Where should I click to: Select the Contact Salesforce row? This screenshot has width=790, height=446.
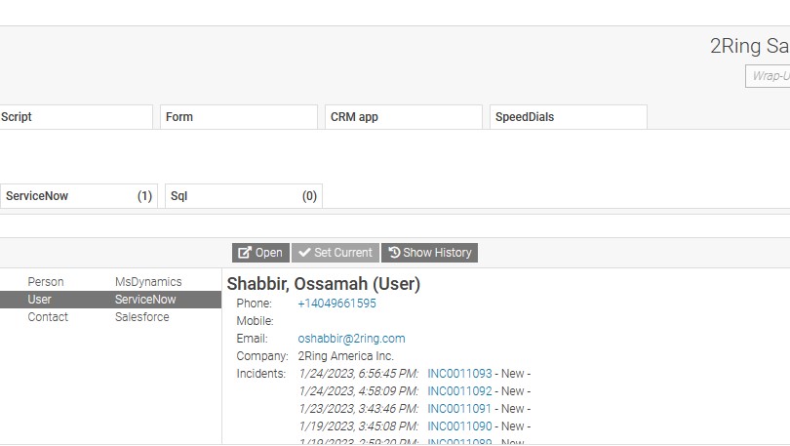tap(110, 317)
